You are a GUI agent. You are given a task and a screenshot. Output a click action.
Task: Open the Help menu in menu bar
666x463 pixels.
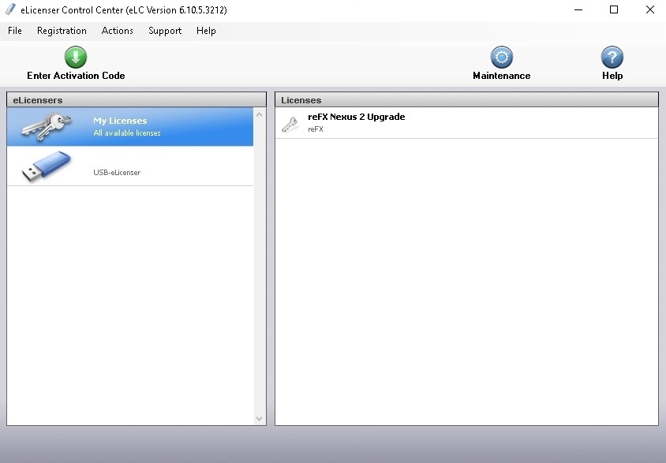tap(206, 31)
